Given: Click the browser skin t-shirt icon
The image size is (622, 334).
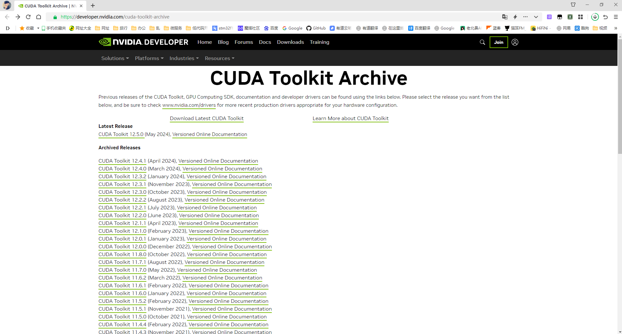Looking at the screenshot, I should coord(573,5).
